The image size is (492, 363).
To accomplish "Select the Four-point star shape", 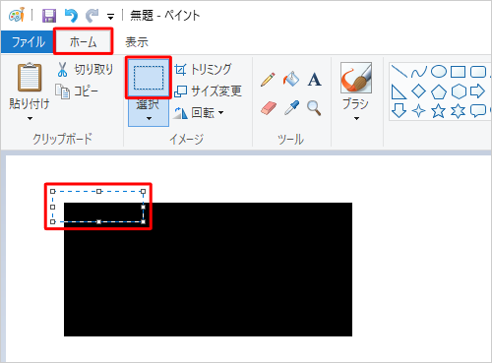I will coord(419,111).
